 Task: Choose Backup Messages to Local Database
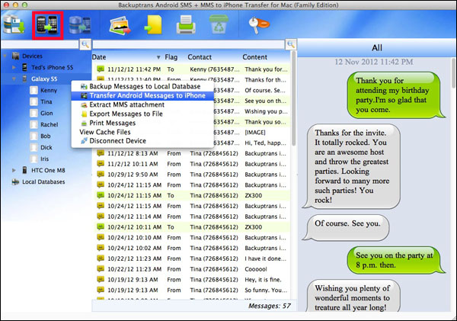[143, 86]
